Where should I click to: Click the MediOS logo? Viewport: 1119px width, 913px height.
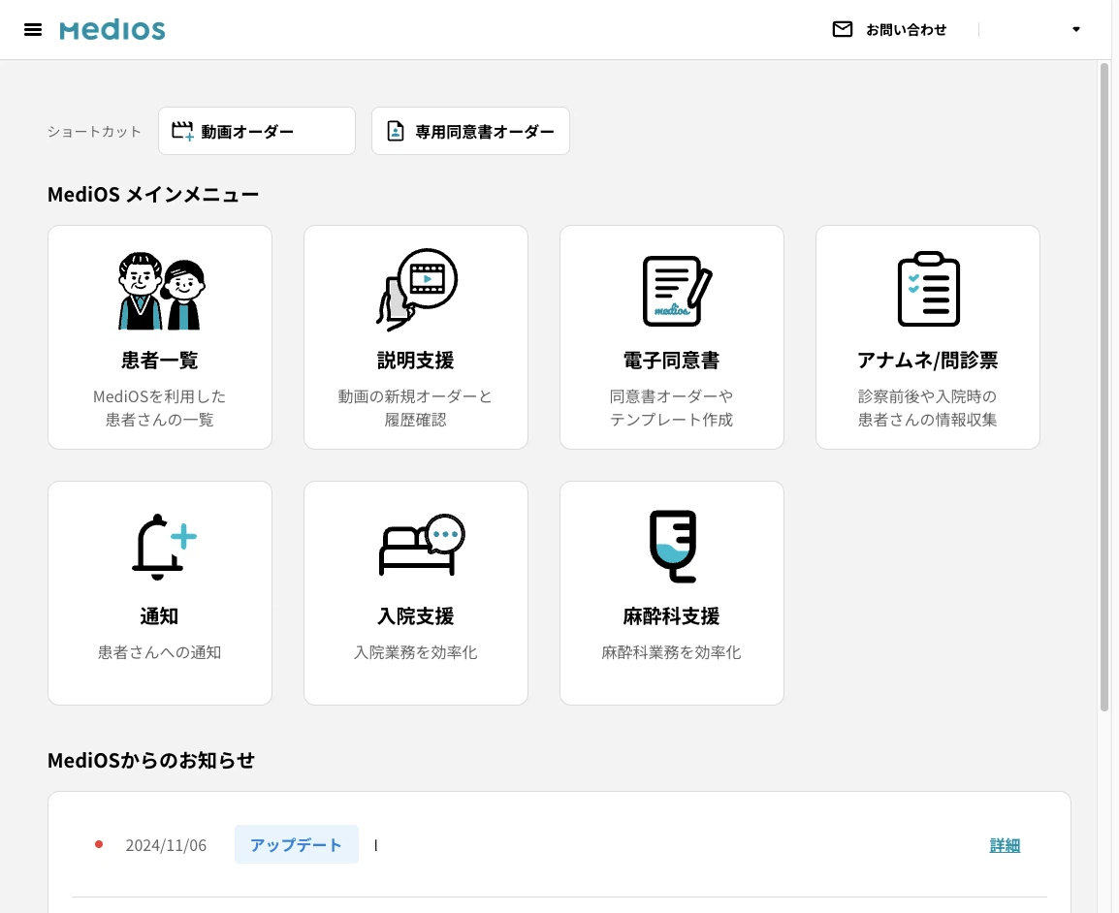(x=112, y=30)
